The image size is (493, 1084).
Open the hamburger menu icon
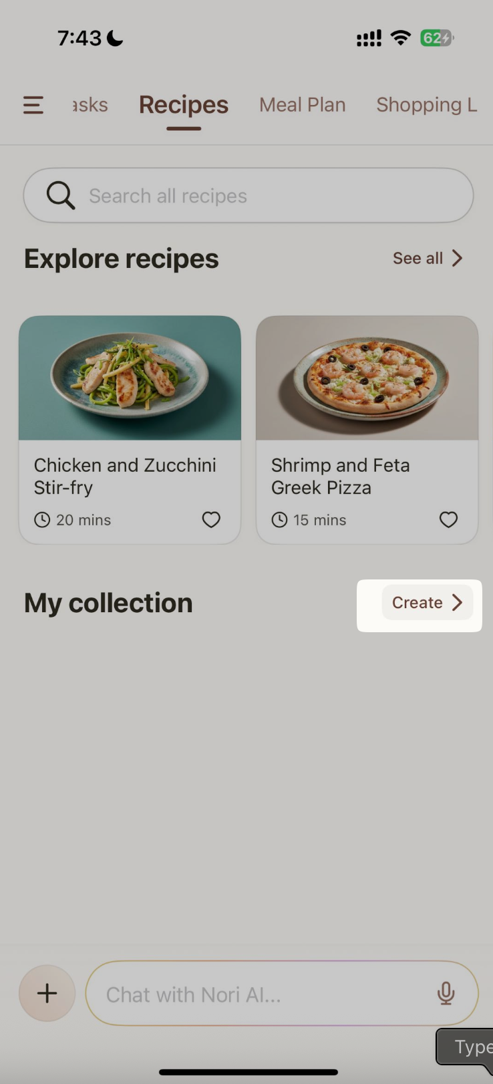pyautogui.click(x=33, y=105)
